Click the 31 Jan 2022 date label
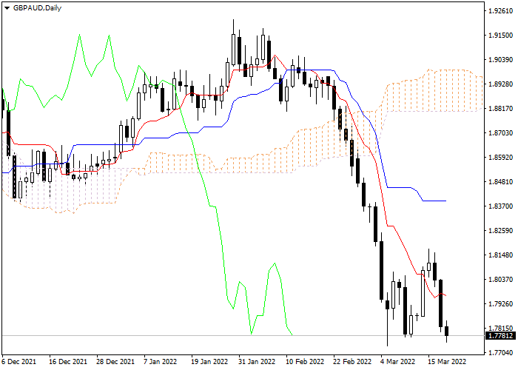The image size is (518, 370). pos(257,362)
